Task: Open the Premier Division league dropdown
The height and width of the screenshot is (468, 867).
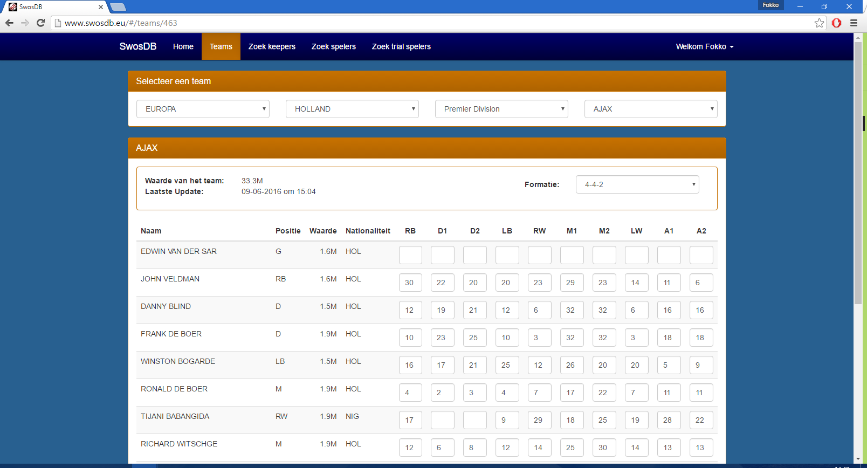Action: pyautogui.click(x=501, y=109)
